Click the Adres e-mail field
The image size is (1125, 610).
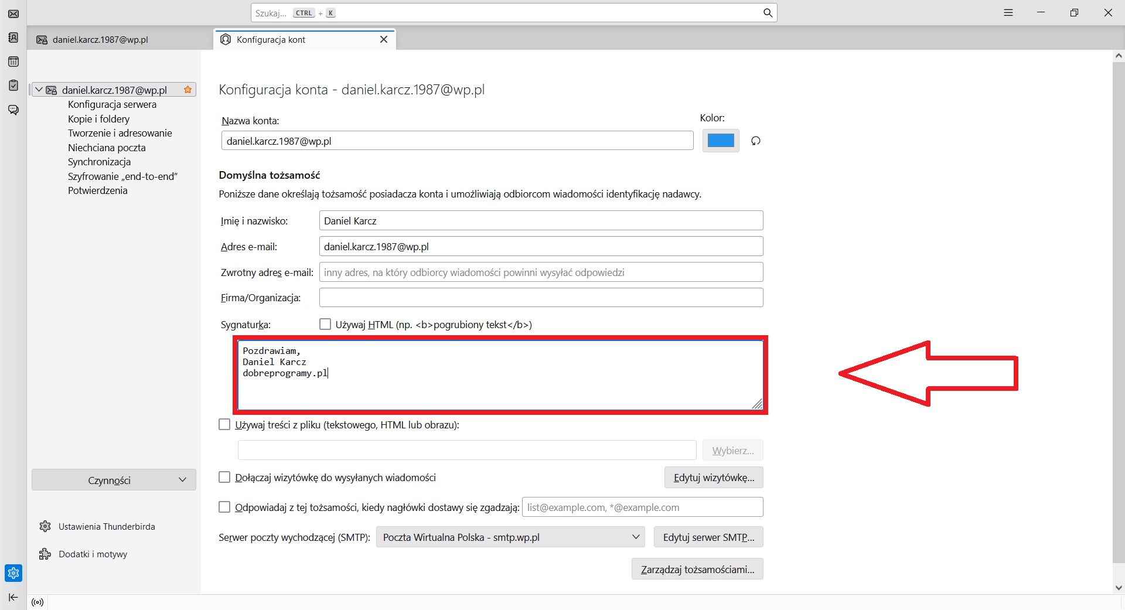[x=541, y=246]
